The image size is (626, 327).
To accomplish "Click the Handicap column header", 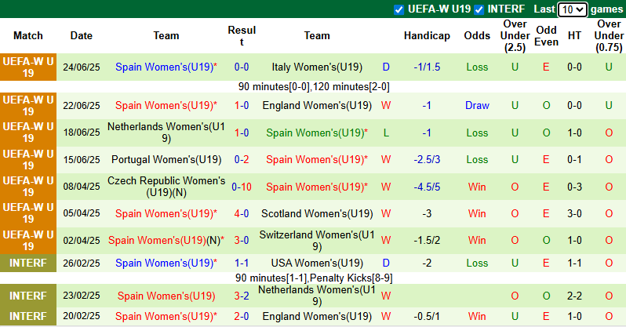I will [427, 36].
